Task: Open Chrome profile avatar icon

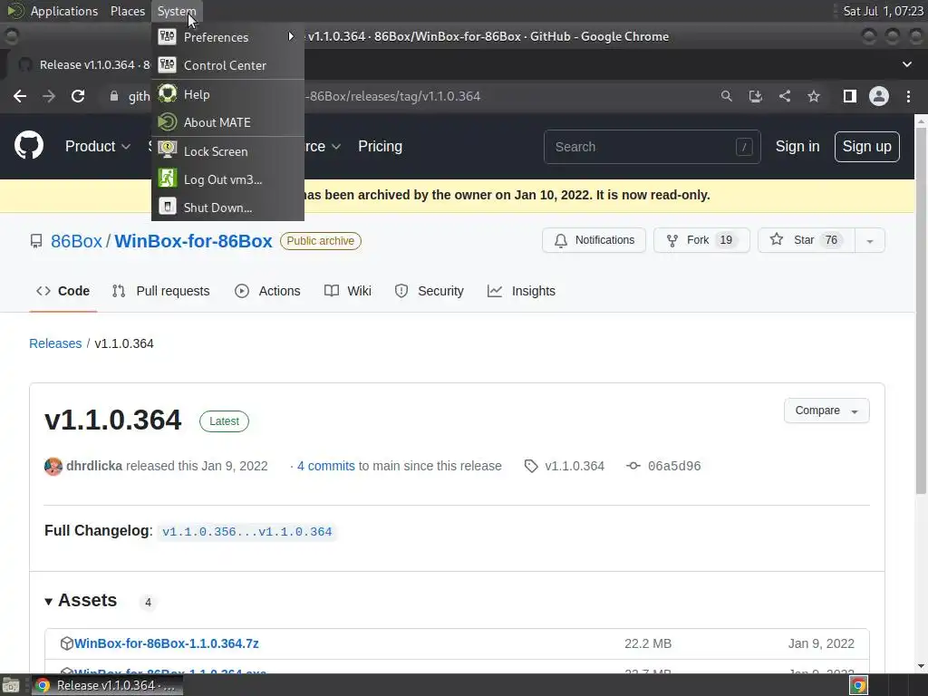Action: point(878,96)
